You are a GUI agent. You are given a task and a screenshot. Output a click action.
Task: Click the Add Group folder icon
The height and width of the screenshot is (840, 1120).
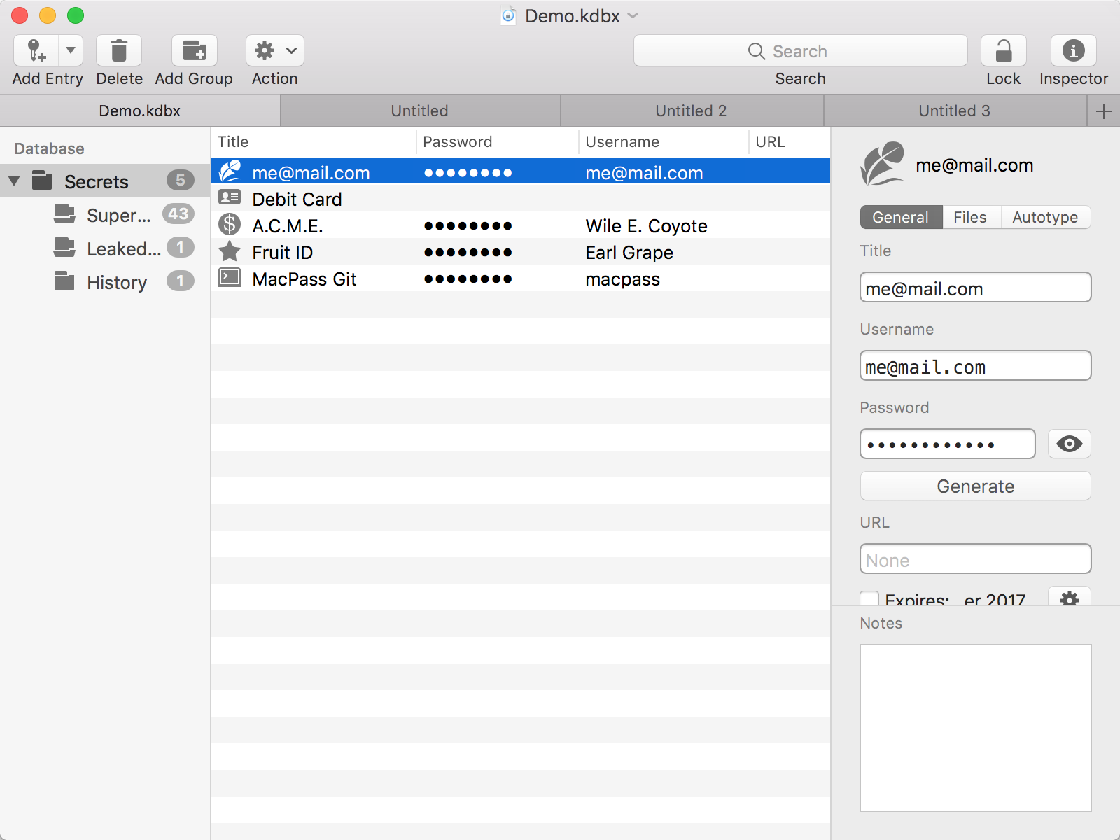click(195, 50)
